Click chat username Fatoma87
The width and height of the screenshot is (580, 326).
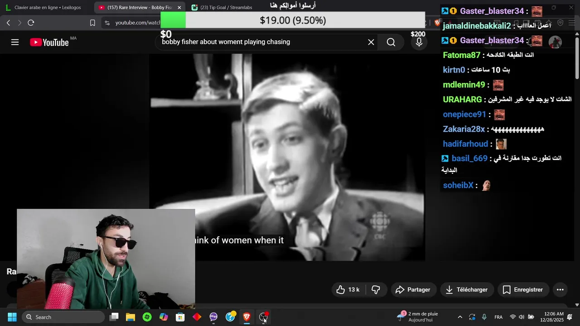[462, 55]
